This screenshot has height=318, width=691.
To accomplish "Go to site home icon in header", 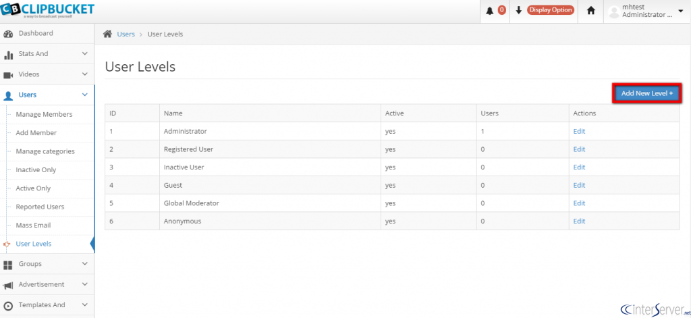I will point(591,11).
